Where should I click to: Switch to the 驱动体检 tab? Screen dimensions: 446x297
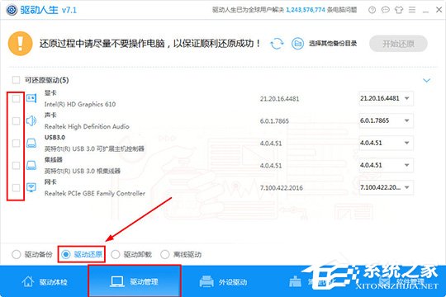click(44, 281)
